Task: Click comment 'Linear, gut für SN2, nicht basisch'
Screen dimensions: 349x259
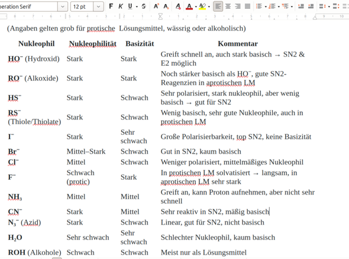Action: pos(212,222)
